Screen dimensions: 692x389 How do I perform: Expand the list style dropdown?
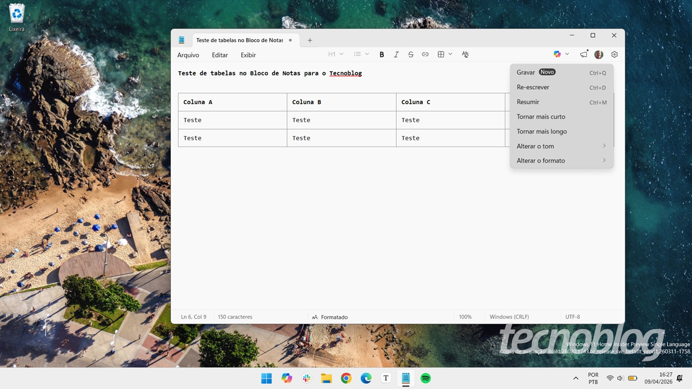361,54
